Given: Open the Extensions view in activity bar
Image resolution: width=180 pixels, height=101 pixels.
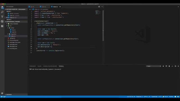Looking at the screenshot, I should [x=2, y=26].
